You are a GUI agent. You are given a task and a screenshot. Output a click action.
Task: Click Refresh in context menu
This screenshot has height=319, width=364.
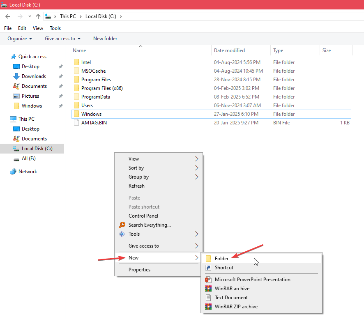[x=136, y=186]
